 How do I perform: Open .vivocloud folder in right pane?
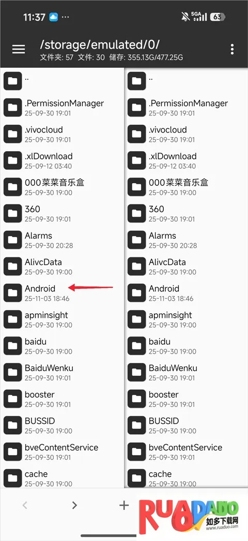(187, 134)
